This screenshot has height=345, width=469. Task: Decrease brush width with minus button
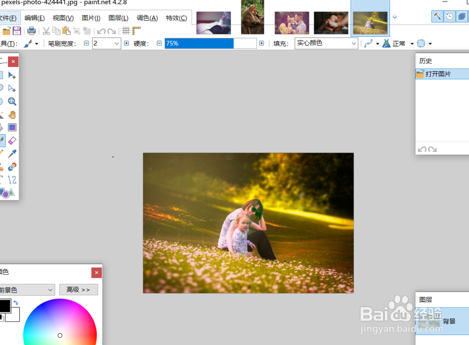pos(86,44)
